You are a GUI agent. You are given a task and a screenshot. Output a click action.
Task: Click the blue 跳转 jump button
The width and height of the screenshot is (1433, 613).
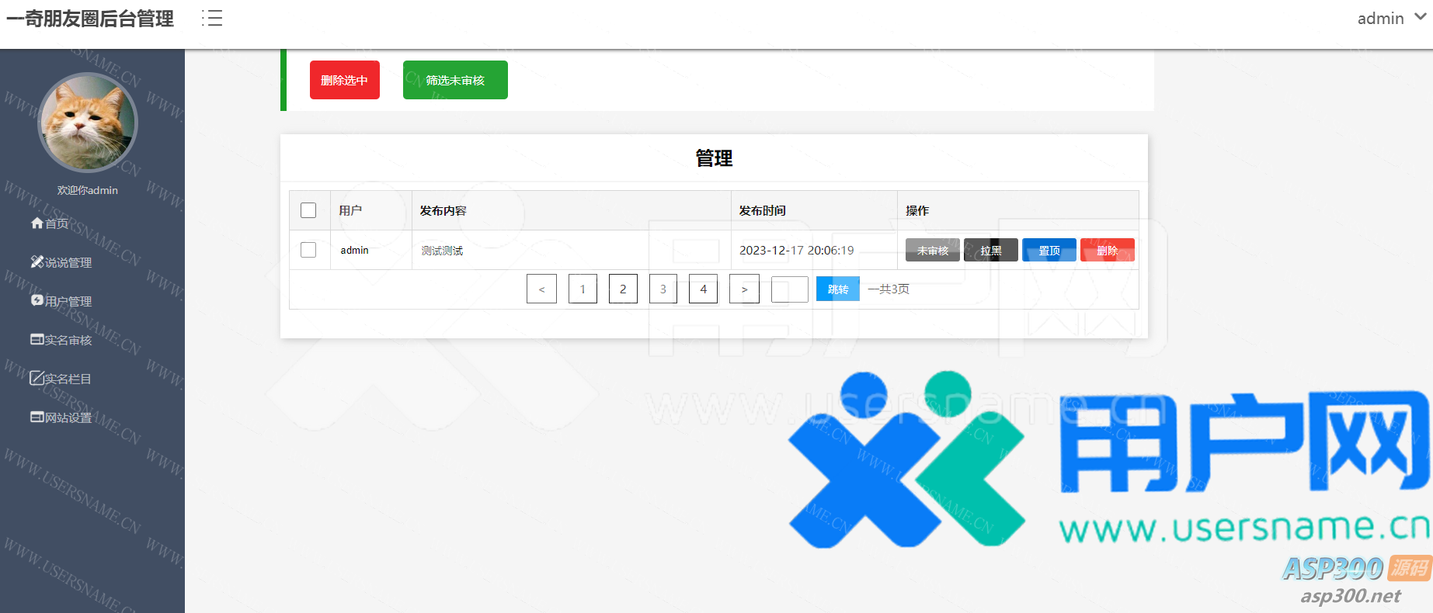pyautogui.click(x=838, y=289)
